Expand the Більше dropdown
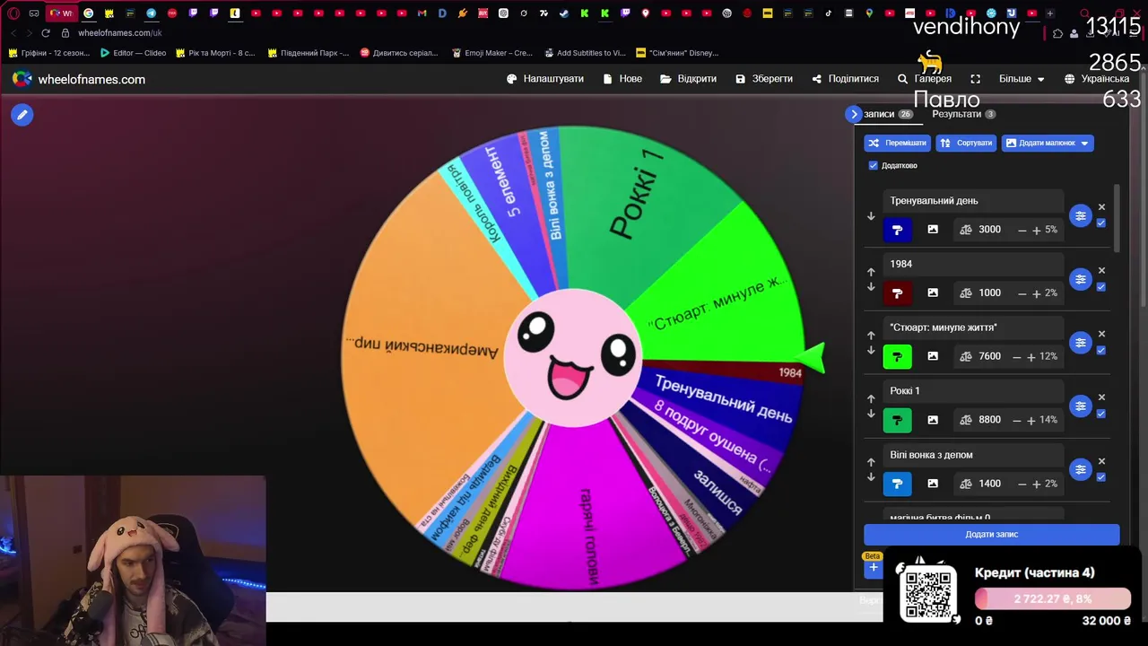 pyautogui.click(x=1022, y=79)
